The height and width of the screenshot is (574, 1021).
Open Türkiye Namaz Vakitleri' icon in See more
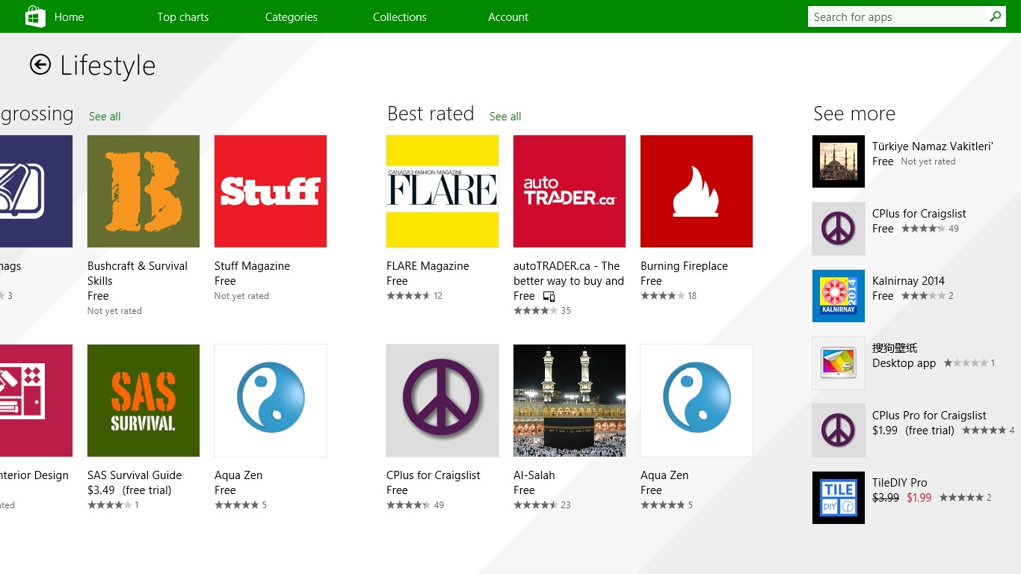click(839, 161)
